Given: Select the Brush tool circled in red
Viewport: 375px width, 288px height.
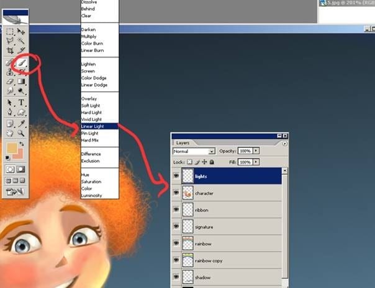Looking at the screenshot, I should pos(22,63).
